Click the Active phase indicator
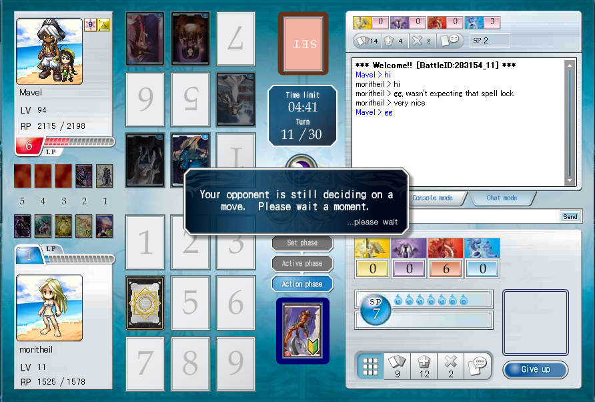This screenshot has width=595, height=402. 302,263
